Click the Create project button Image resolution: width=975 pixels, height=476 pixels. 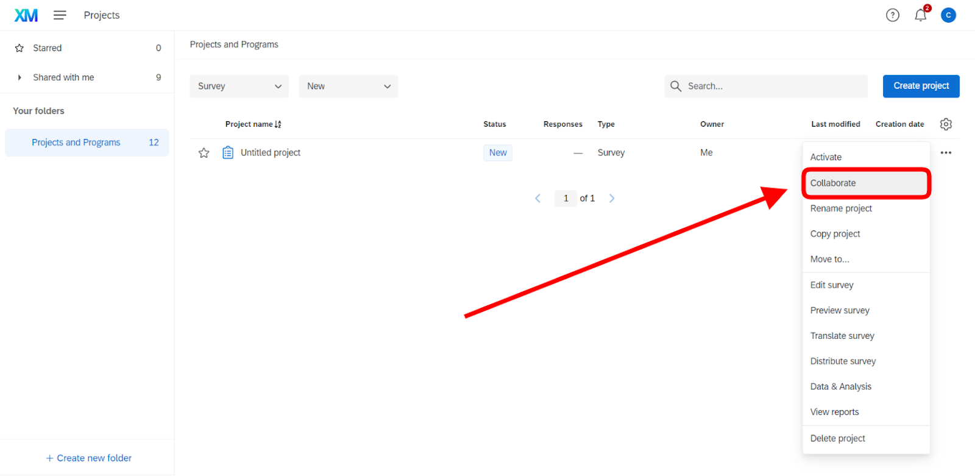(921, 86)
